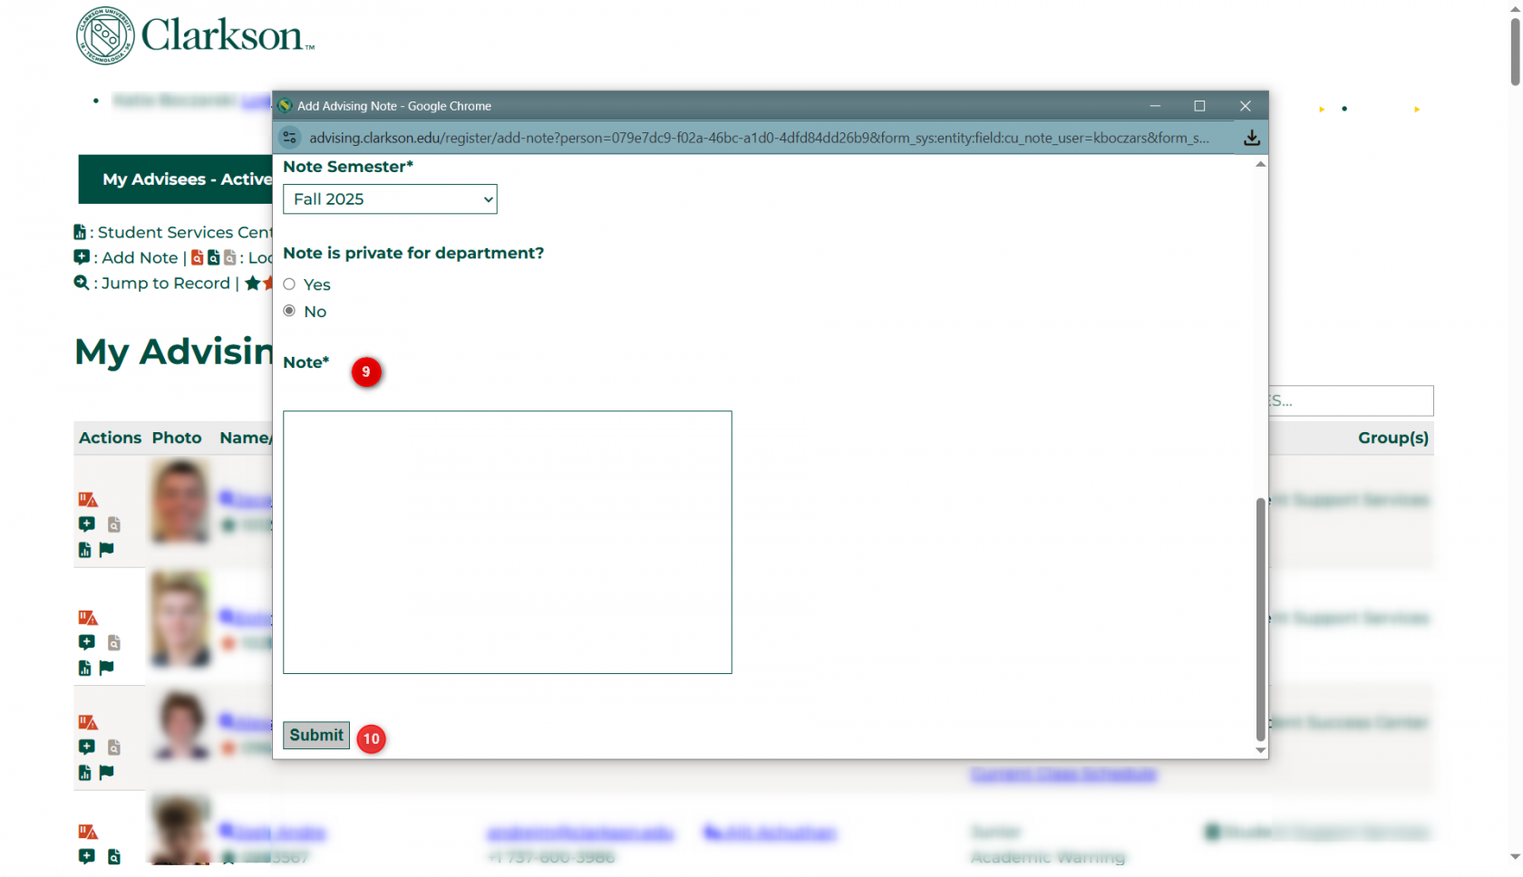Screen dimensions: 1523x877
Task: Click the Add Note icon for first advisee
Action: (86, 524)
